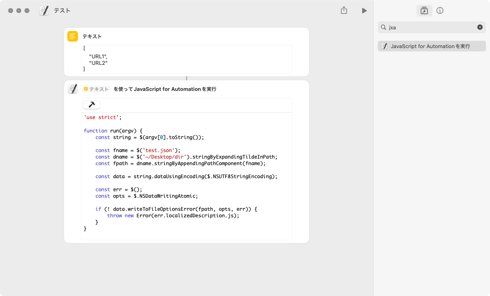Image resolution: width=490 pixels, height=296 pixels.
Task: Clear the 'jxa' search text
Action: coord(480,27)
